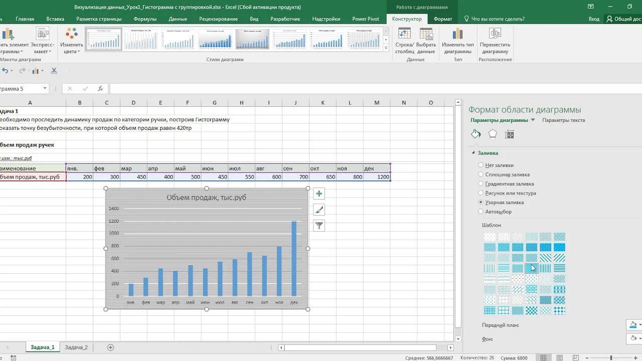
Task: Click the Вход sign-in link
Action: (594, 19)
